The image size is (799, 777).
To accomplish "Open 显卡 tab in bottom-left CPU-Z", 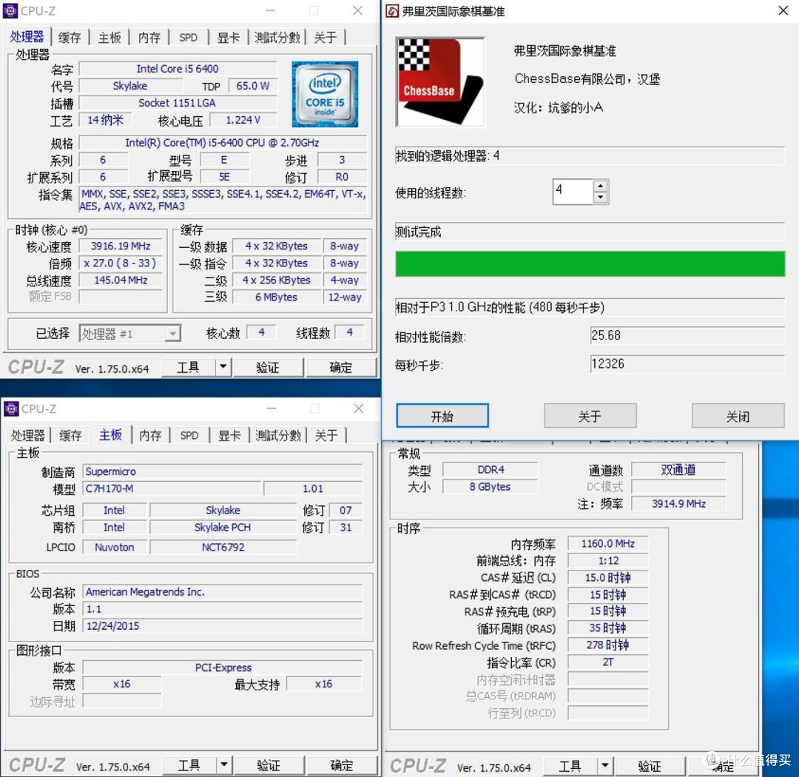I will pos(229,435).
